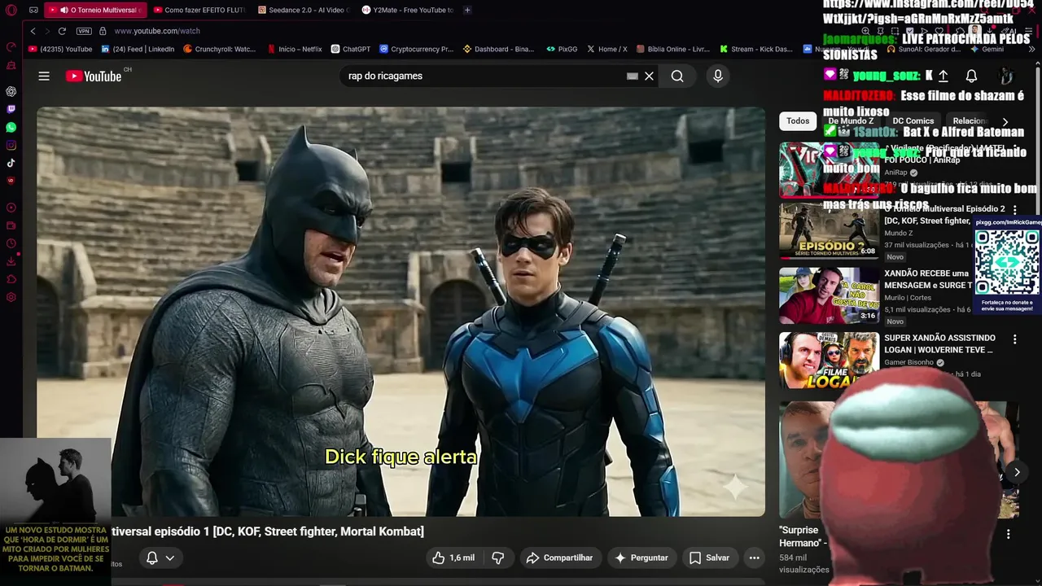Open options for Surprise Hermano short
This screenshot has width=1042, height=586.
point(1008,535)
